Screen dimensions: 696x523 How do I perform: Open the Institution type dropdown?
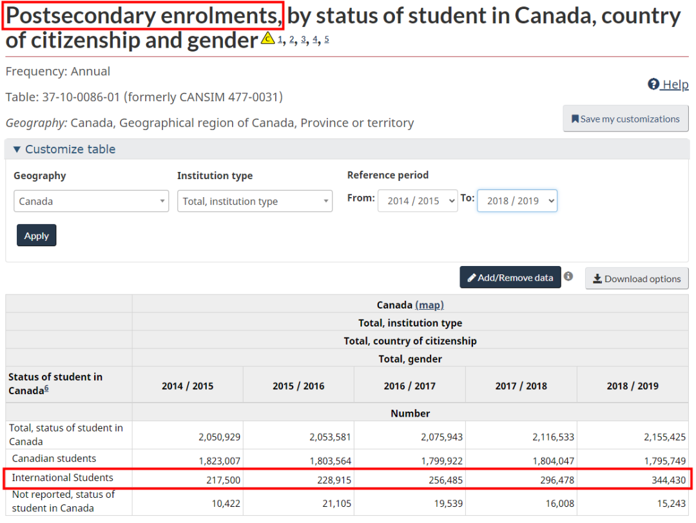pos(255,201)
